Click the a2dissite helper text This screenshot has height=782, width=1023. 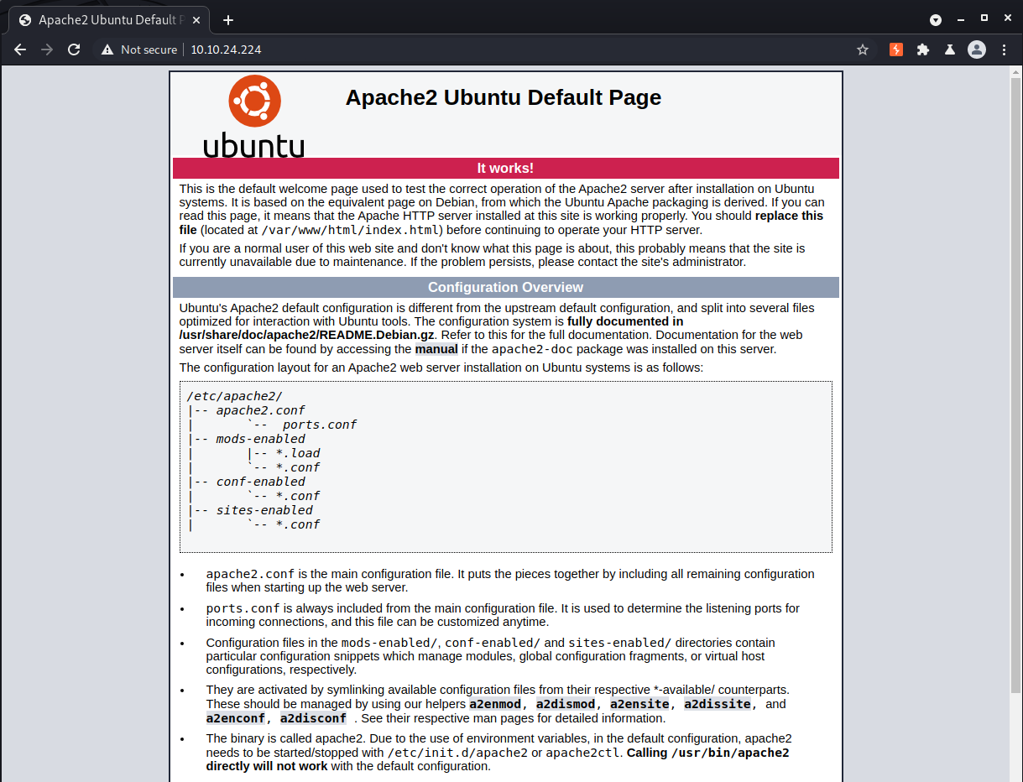click(x=718, y=704)
